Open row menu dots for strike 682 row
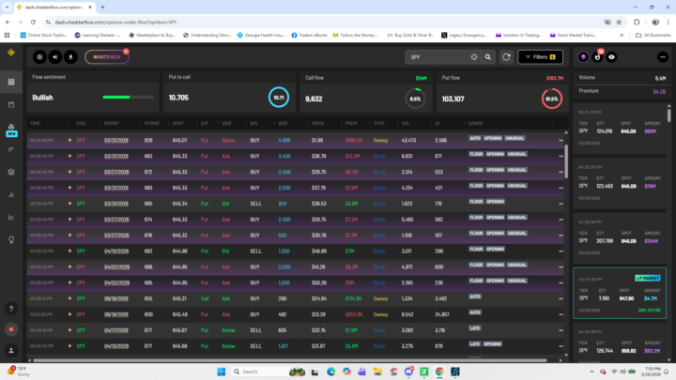The width and height of the screenshot is (676, 380). (561, 157)
